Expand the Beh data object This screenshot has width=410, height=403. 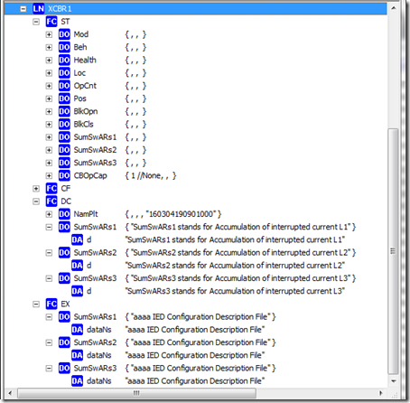pyautogui.click(x=49, y=47)
